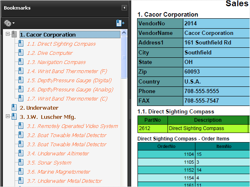Image resolution: width=250 pixels, height=187 pixels.
Task: Select the 1.1. Direct Sighting Compass bookmark
Action: tap(61, 44)
